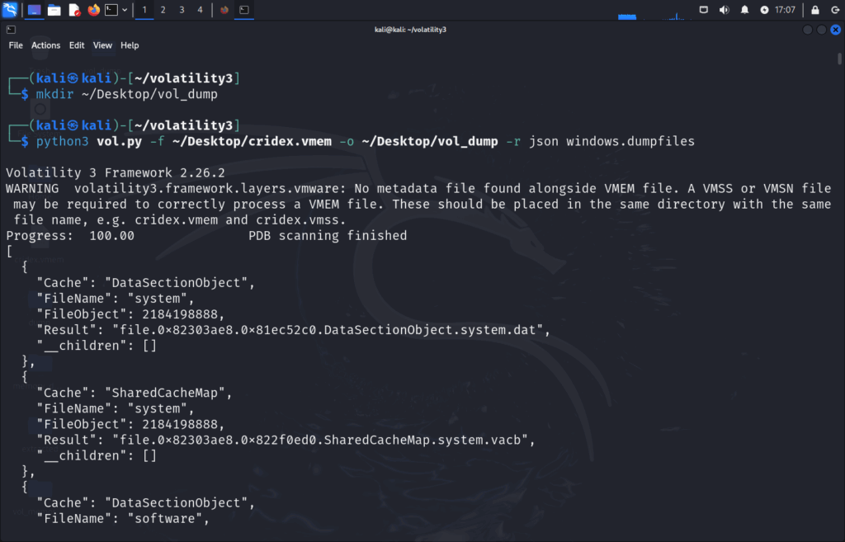Click the terminal window menu icon in the title bar
Viewport: 845px width, 542px height.
11,30
